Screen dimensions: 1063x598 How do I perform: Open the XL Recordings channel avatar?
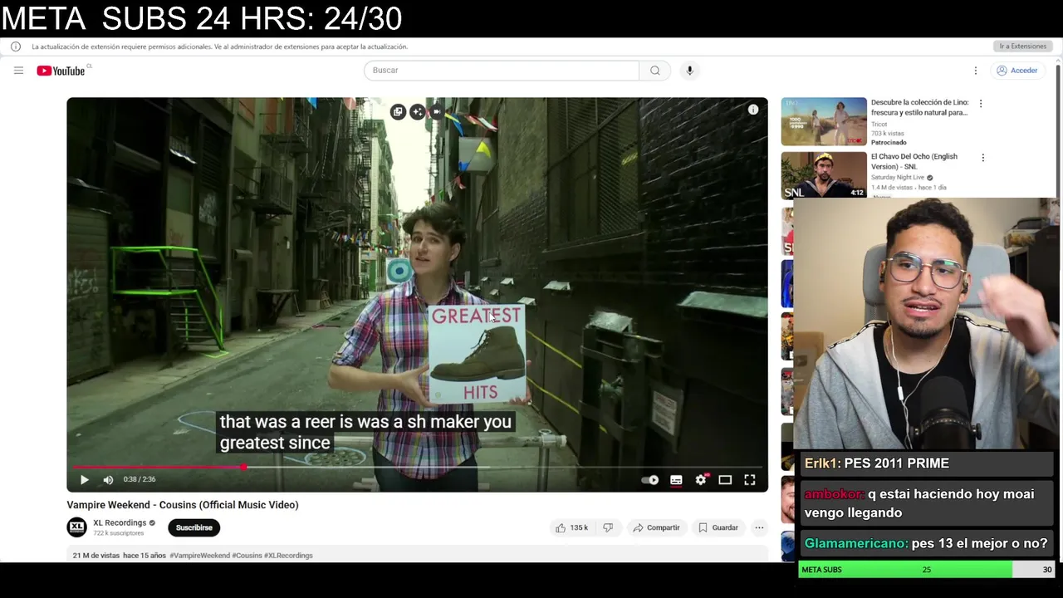76,527
